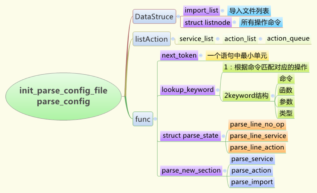Select the struct parse_state subtopic
The width and height of the screenshot is (317, 193).
pos(190,136)
